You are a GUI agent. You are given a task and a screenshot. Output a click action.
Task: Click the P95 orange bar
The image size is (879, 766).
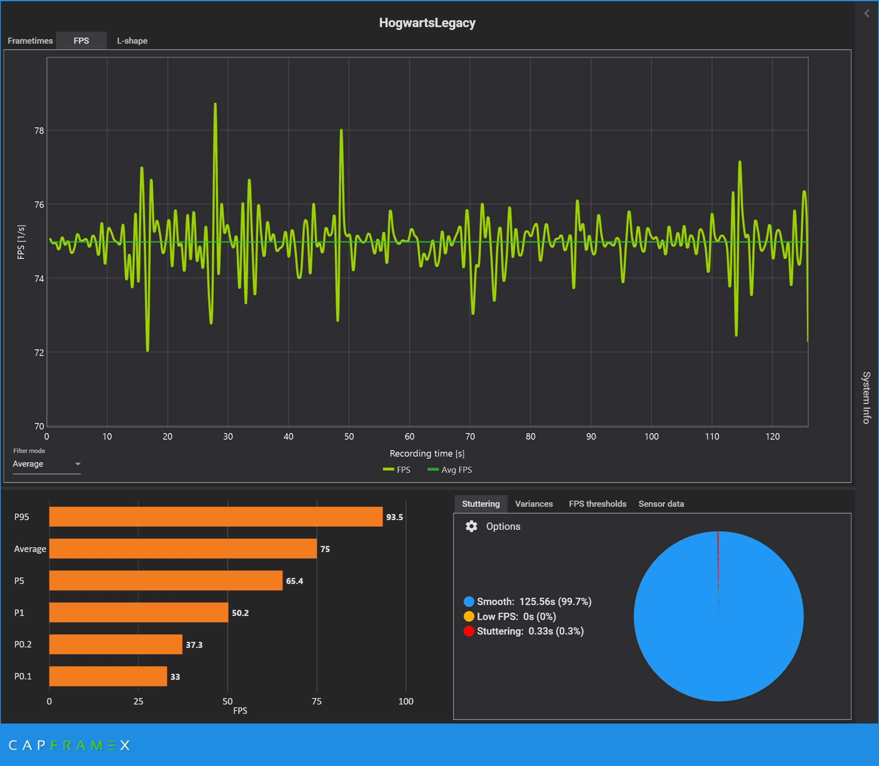click(216, 517)
